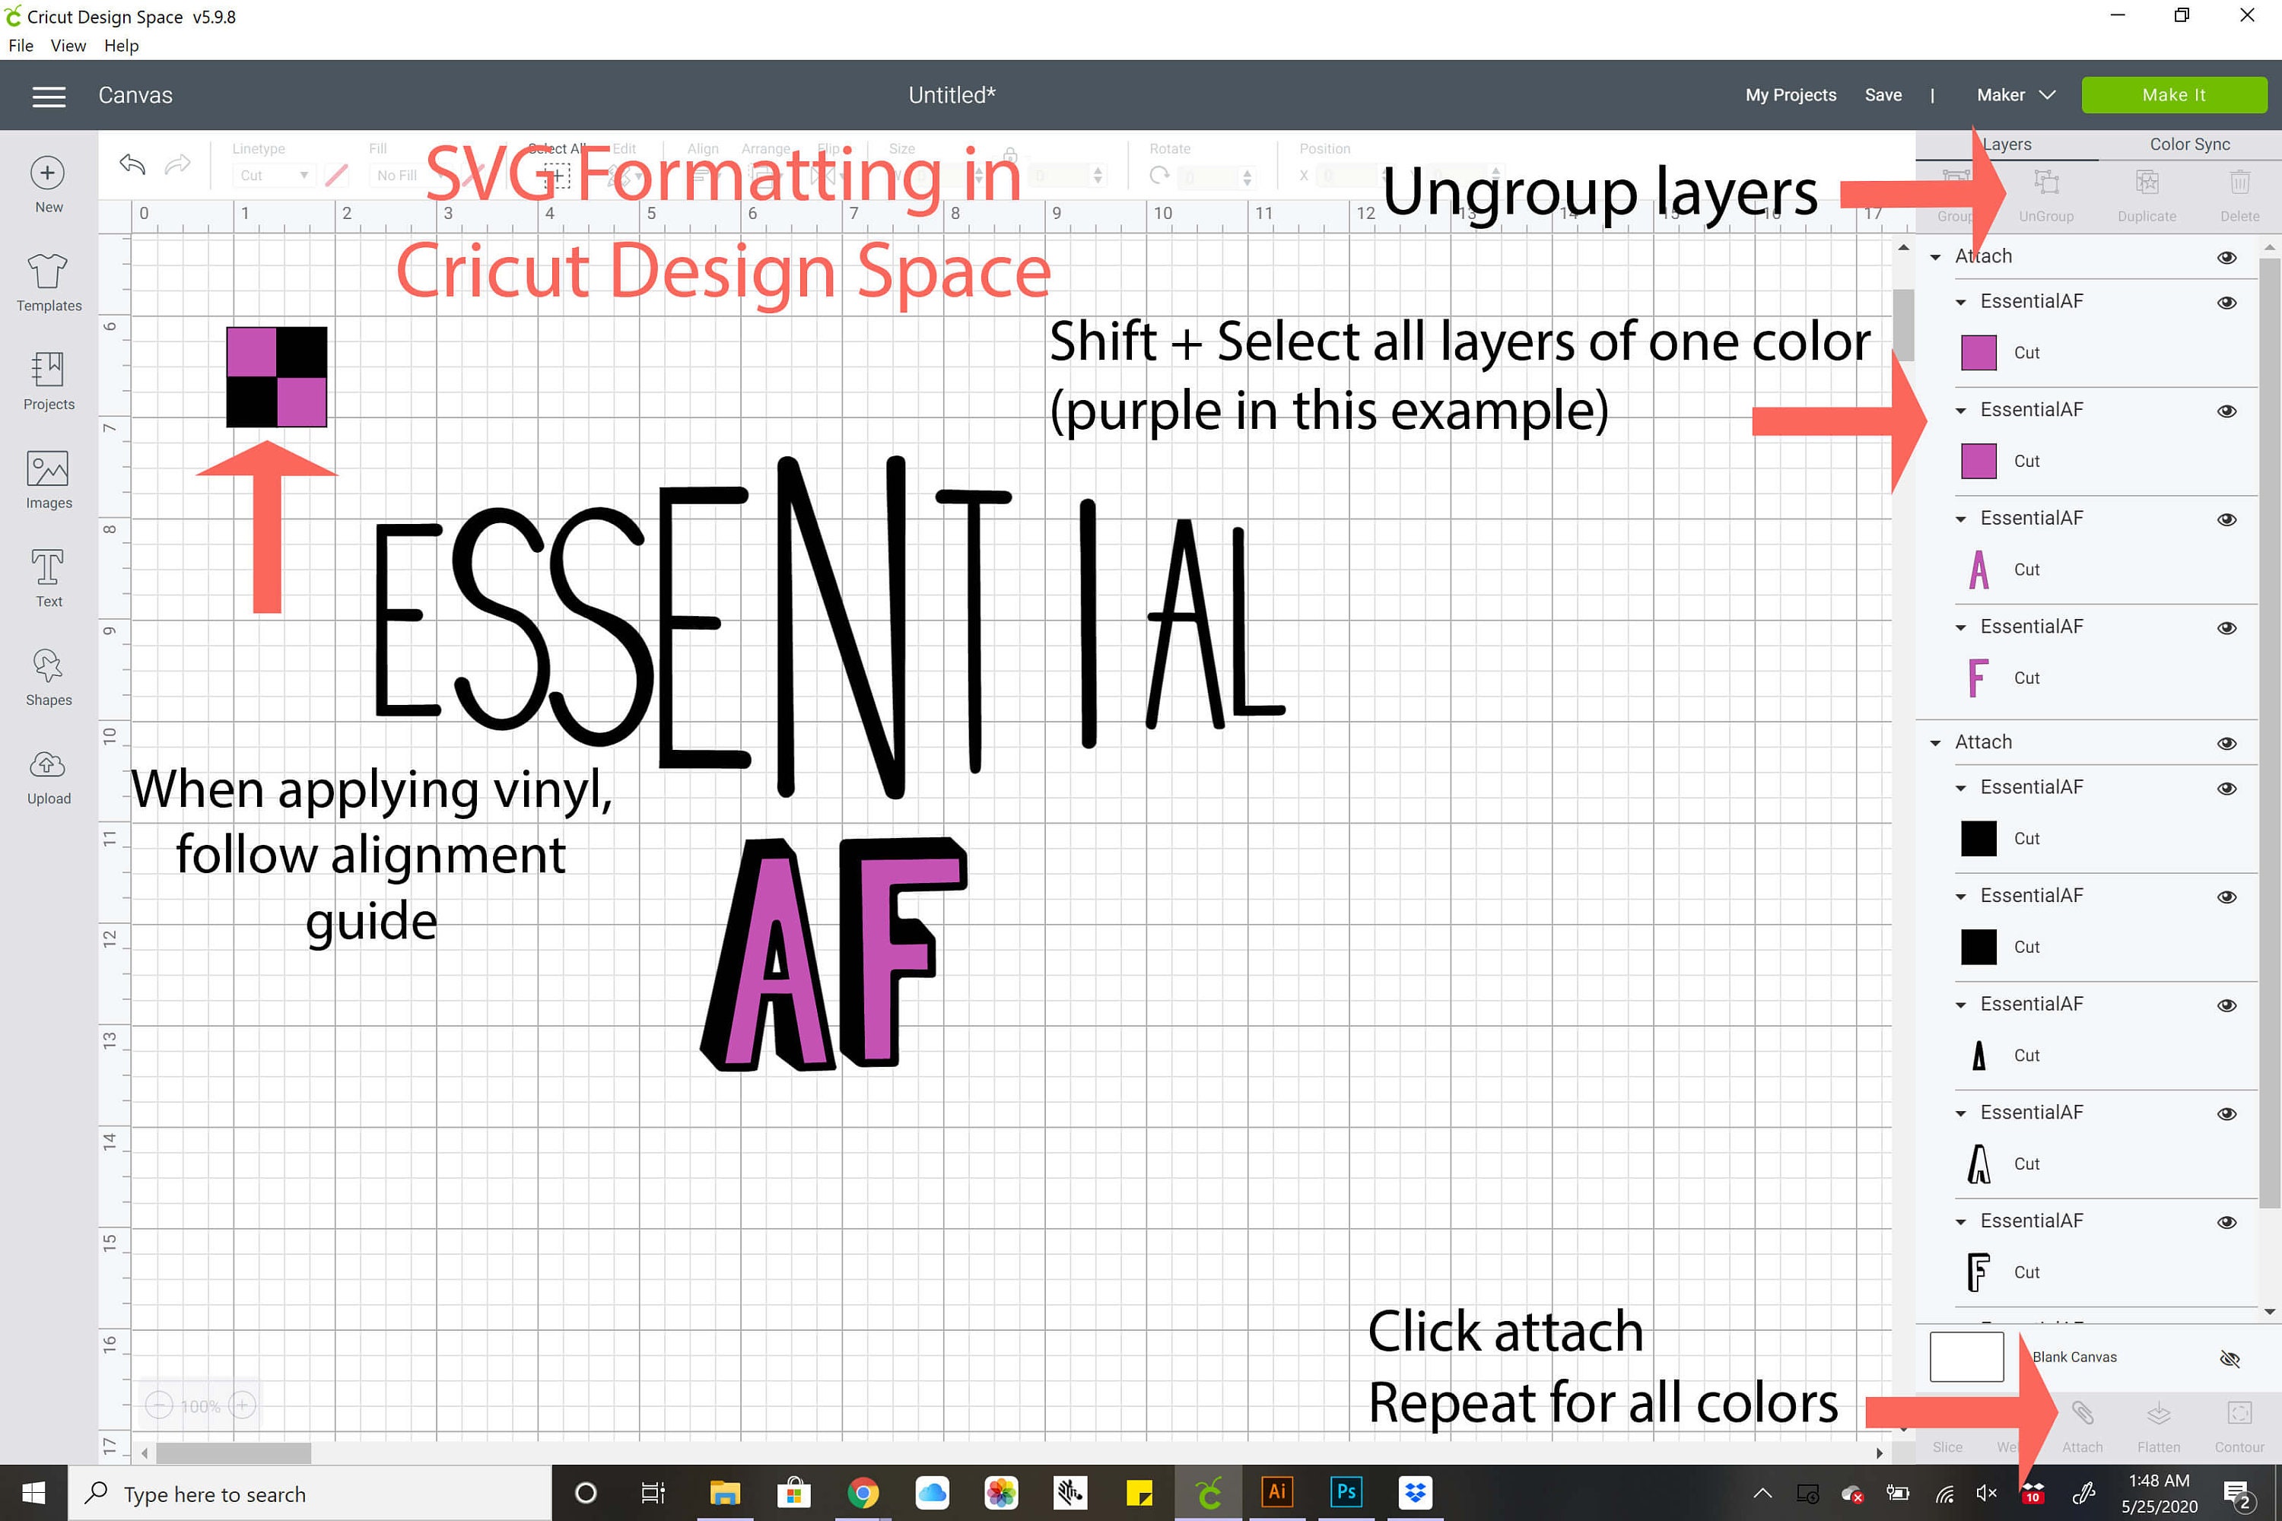Click the Blank Canvas white swatch
Image resolution: width=2282 pixels, height=1521 pixels.
tap(1966, 1357)
